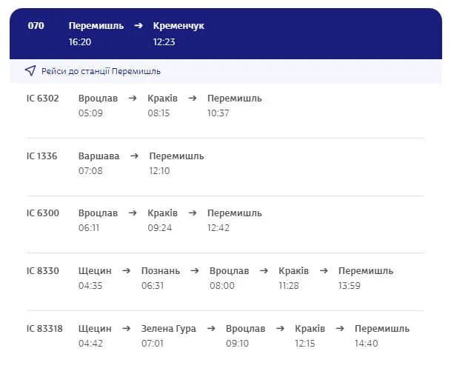The image size is (454, 374).
Task: Click Познань stop in IC 8330 route
Action: pos(161,271)
